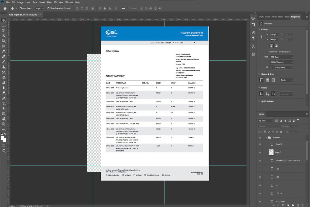
Task: Open the Paragraph panel icon
Action: 253,38
